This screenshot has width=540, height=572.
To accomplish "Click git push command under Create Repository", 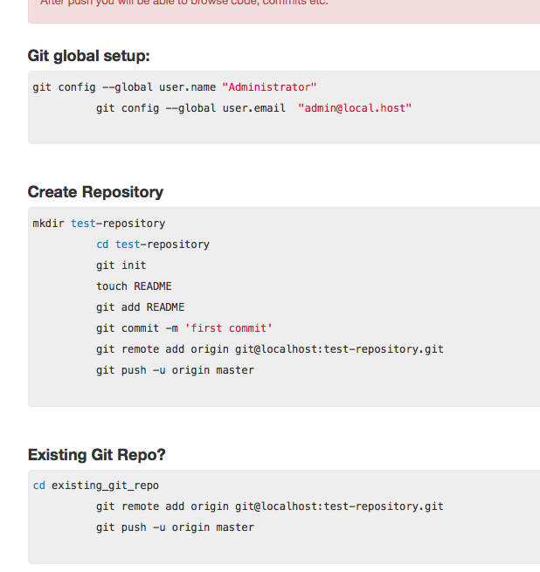I will 175,370.
